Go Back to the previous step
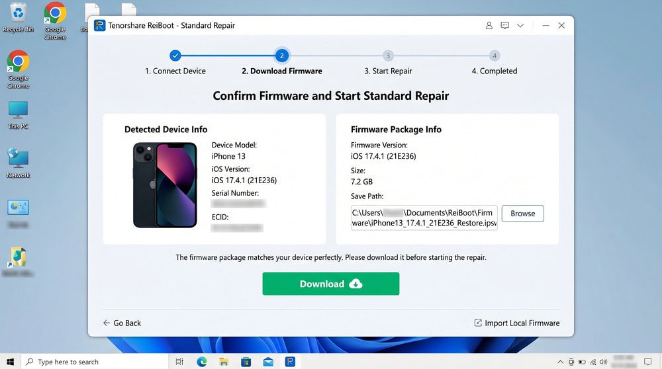This screenshot has width=662, height=369. 122,323
